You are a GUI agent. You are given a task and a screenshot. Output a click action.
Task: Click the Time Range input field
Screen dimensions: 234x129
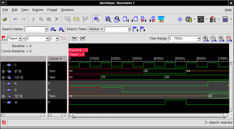(183, 38)
